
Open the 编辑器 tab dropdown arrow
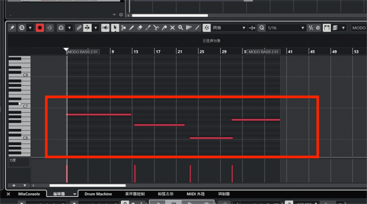point(74,194)
